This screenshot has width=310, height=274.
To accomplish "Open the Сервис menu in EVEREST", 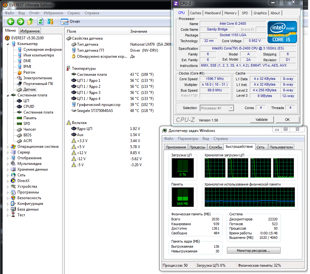I will click(x=74, y=13).
